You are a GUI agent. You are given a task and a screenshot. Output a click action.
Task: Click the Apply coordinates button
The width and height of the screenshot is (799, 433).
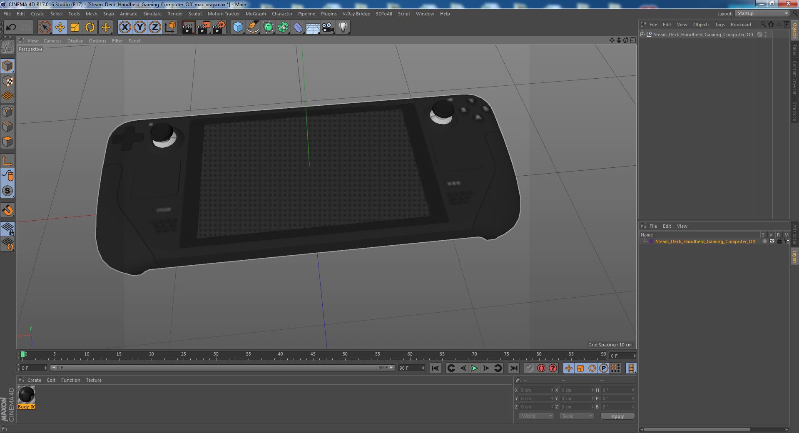(x=617, y=416)
